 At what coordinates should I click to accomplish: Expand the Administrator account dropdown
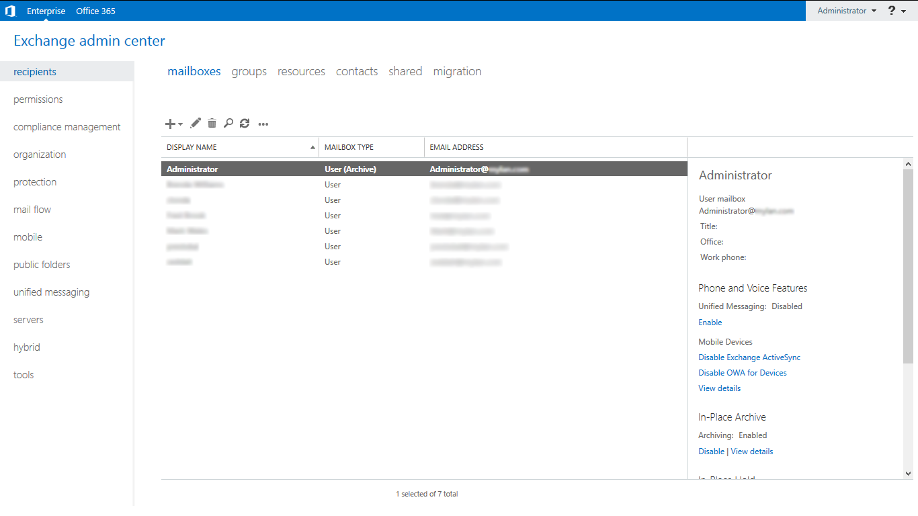click(847, 11)
